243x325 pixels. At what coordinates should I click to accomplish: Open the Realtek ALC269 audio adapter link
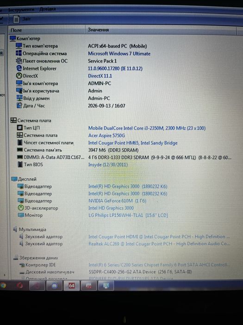click(159, 244)
